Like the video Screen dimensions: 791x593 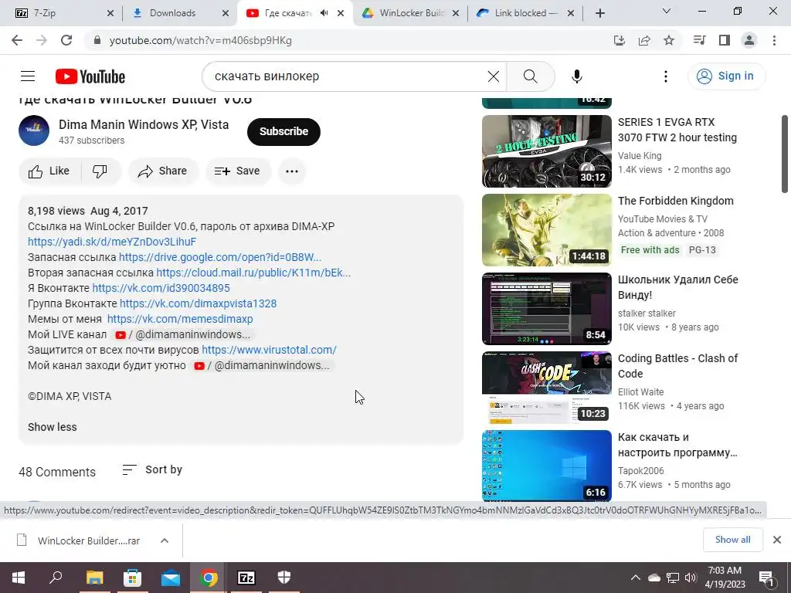[x=49, y=171]
